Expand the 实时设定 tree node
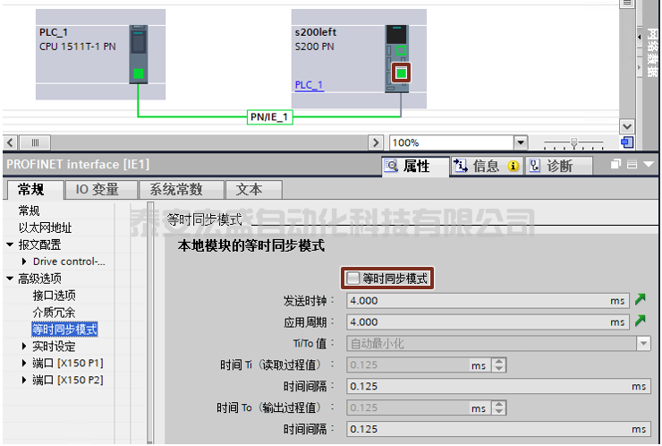662x446 pixels. click(24, 347)
